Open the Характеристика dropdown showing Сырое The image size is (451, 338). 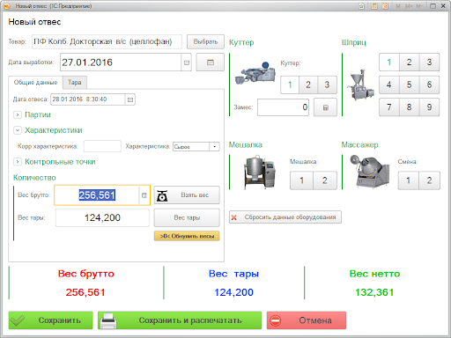tap(215, 146)
